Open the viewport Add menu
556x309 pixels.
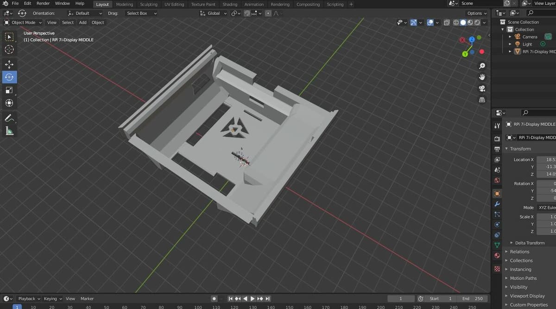pos(82,22)
